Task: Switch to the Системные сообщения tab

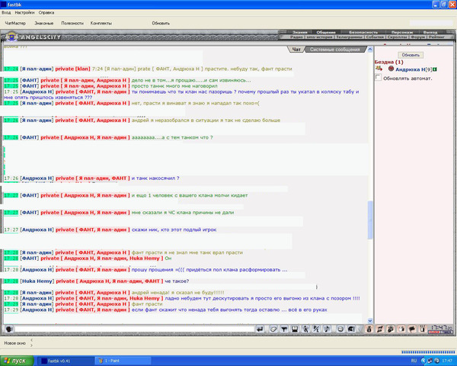Action: [x=335, y=50]
